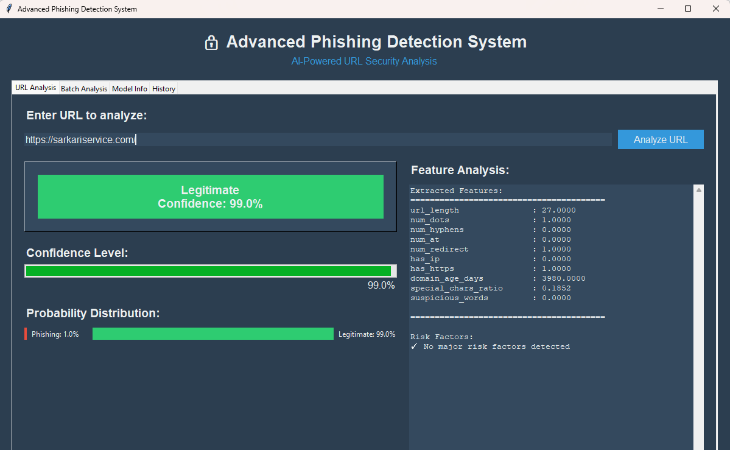The height and width of the screenshot is (450, 730).
Task: Minimize the Phishing Detection window
Action: click(660, 9)
